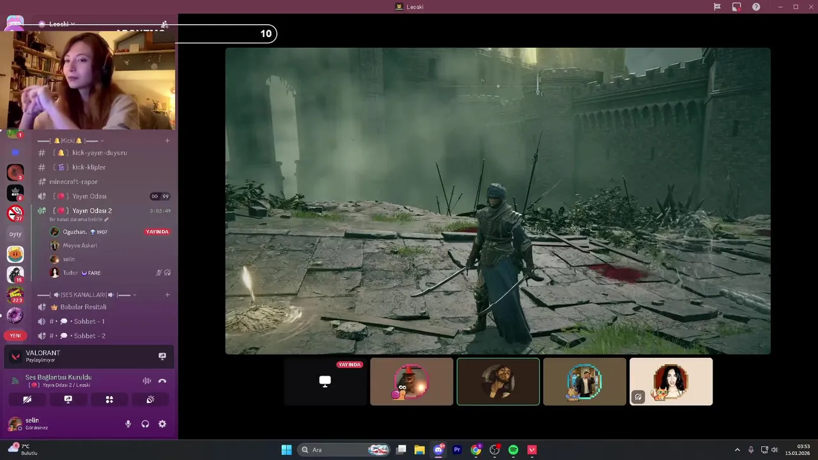
Task: Open the taskbar clock showing 03:53
Action: tap(798, 450)
